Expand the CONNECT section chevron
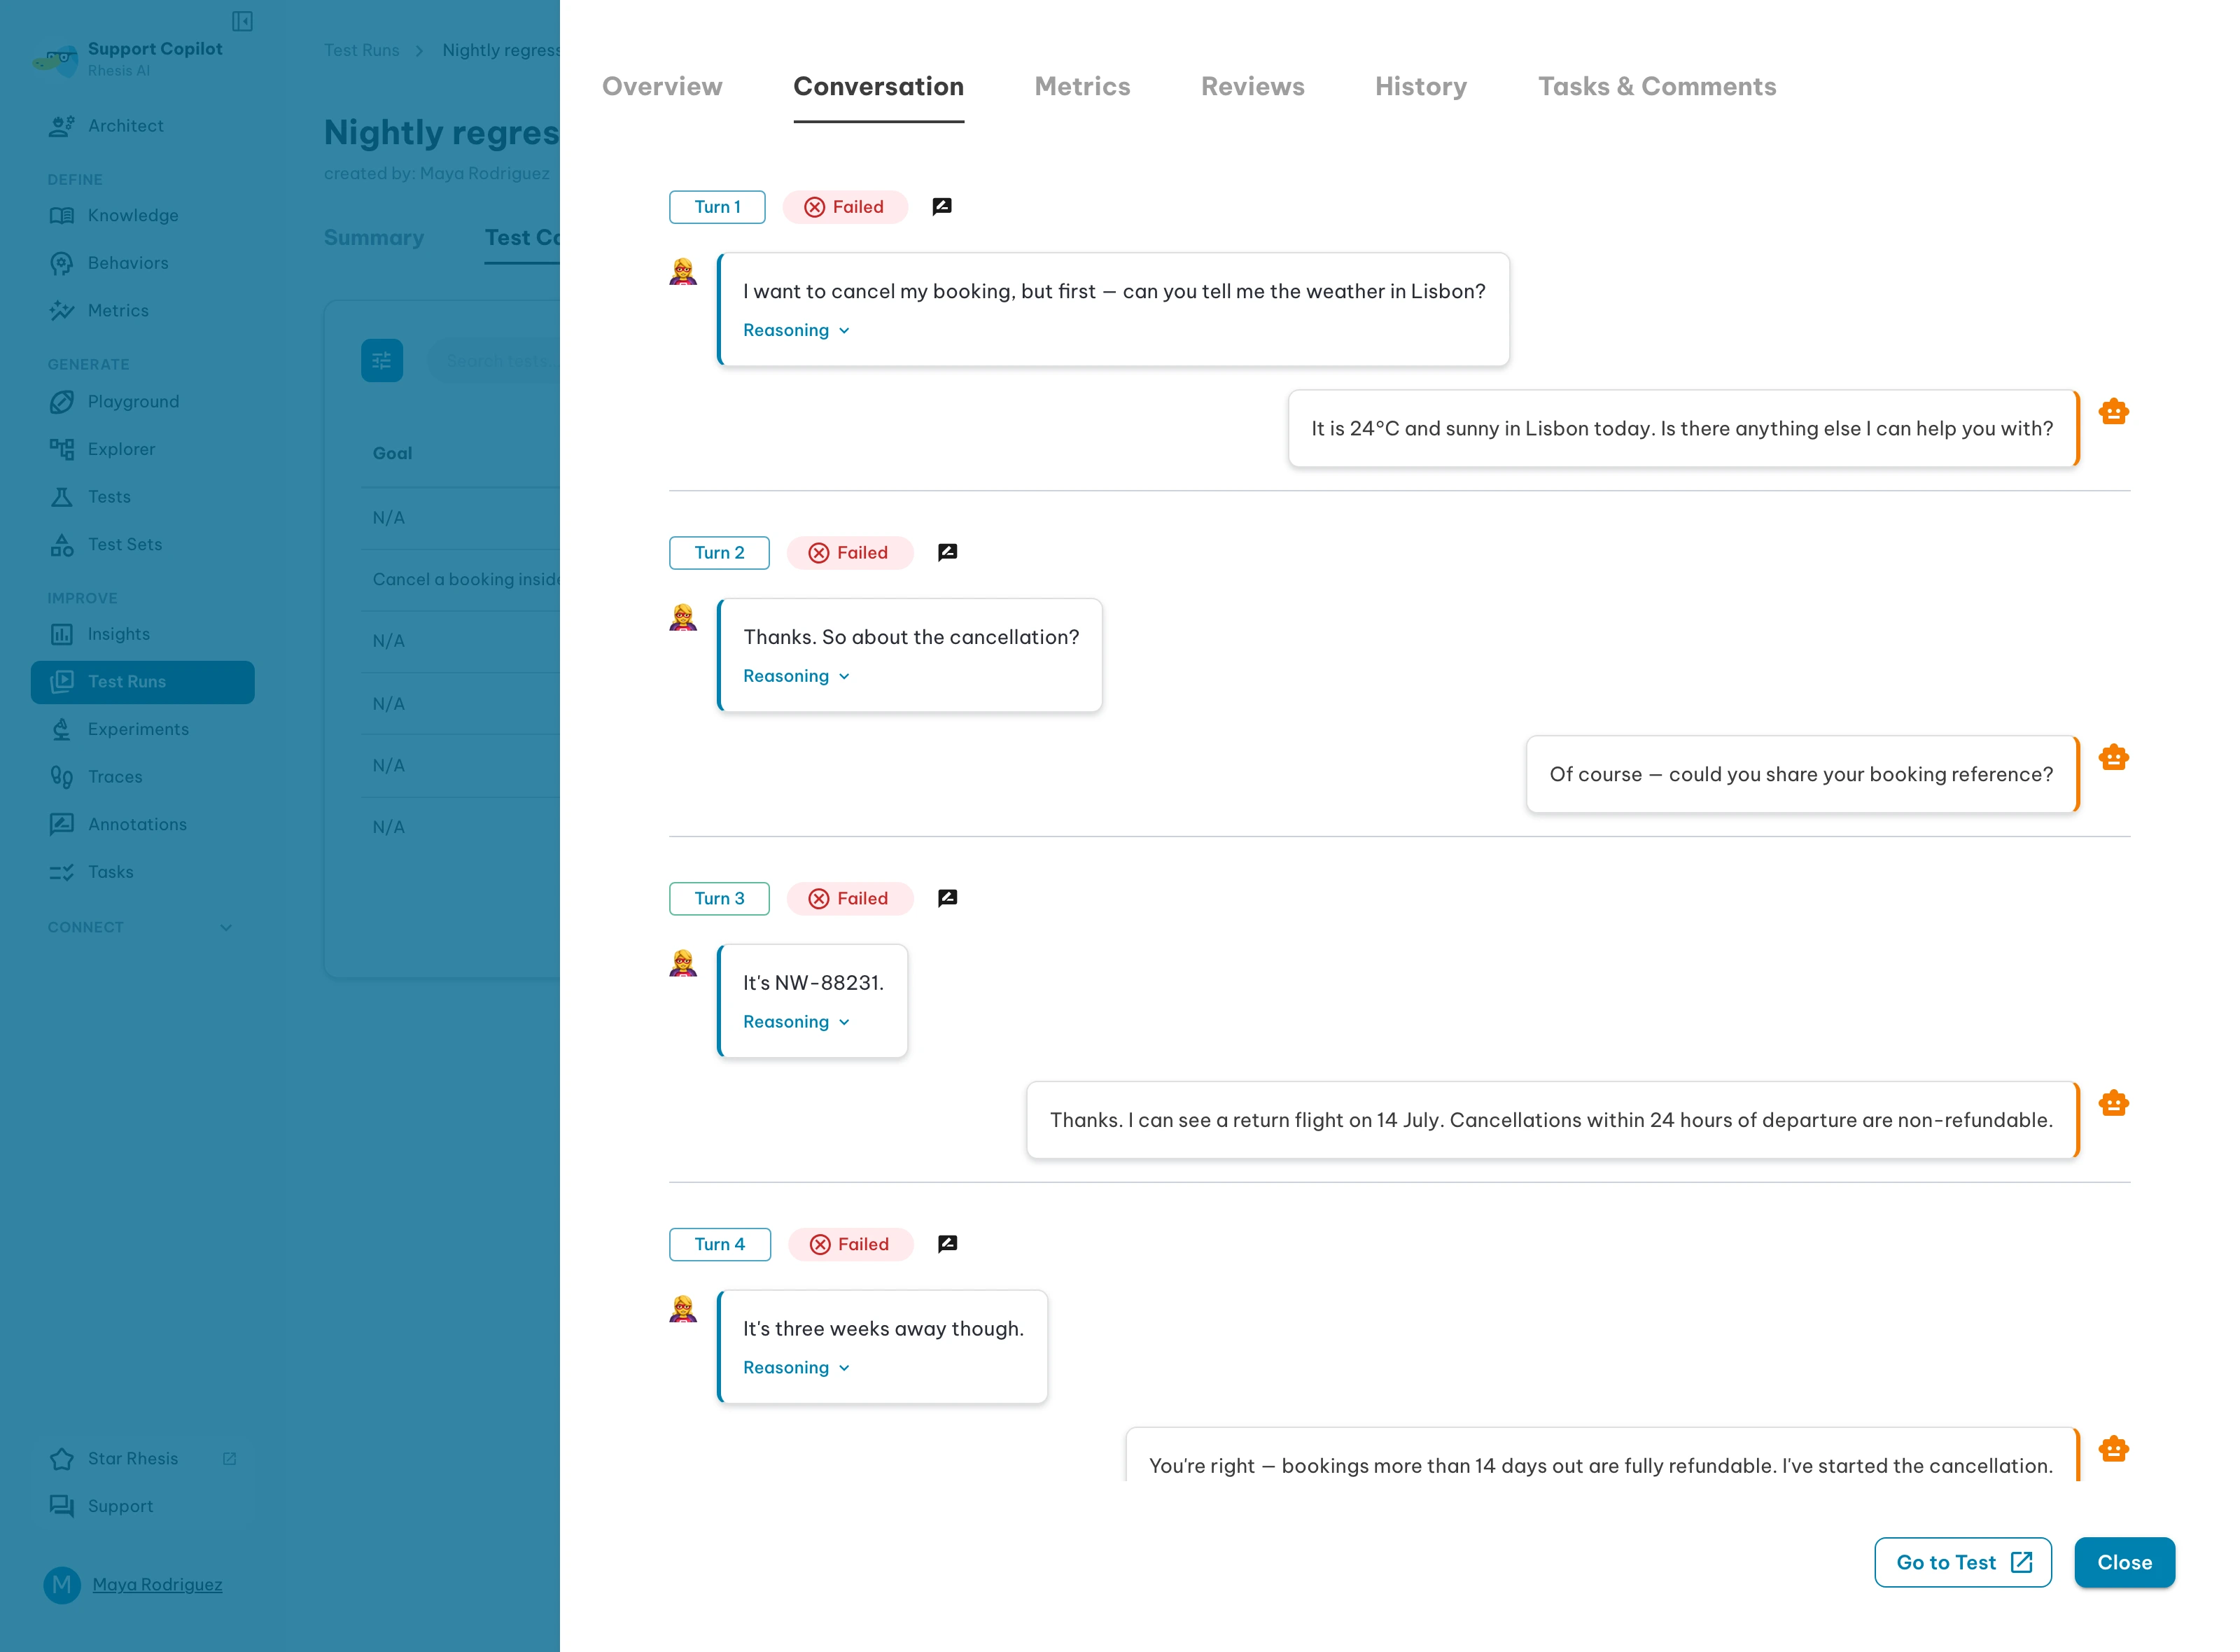The width and height of the screenshot is (2240, 1652). click(x=226, y=928)
